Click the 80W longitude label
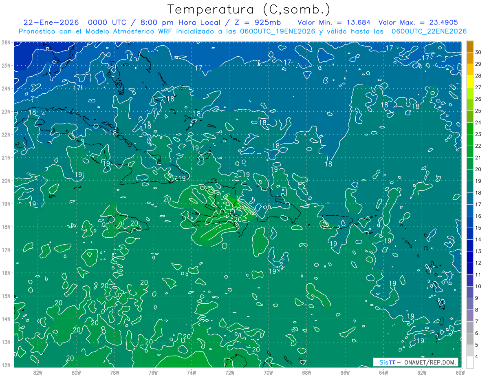Screen dimensions: 489x378 click(x=76, y=372)
